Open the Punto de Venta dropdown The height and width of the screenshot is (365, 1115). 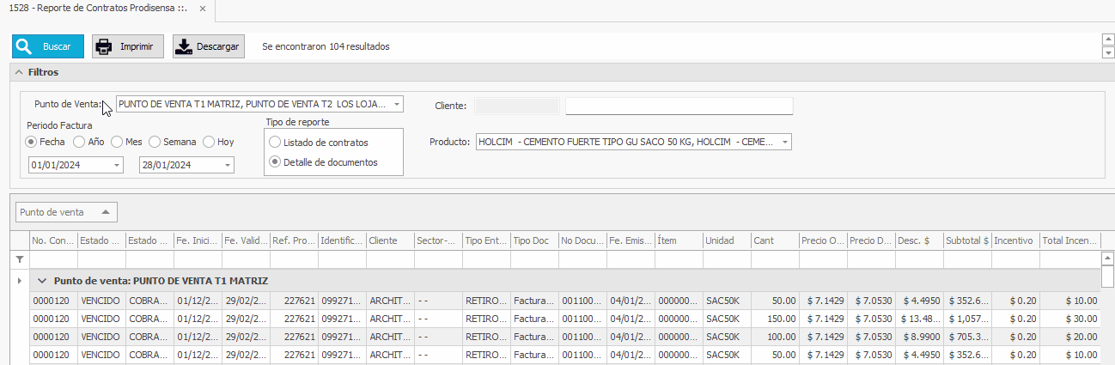pyautogui.click(x=396, y=104)
